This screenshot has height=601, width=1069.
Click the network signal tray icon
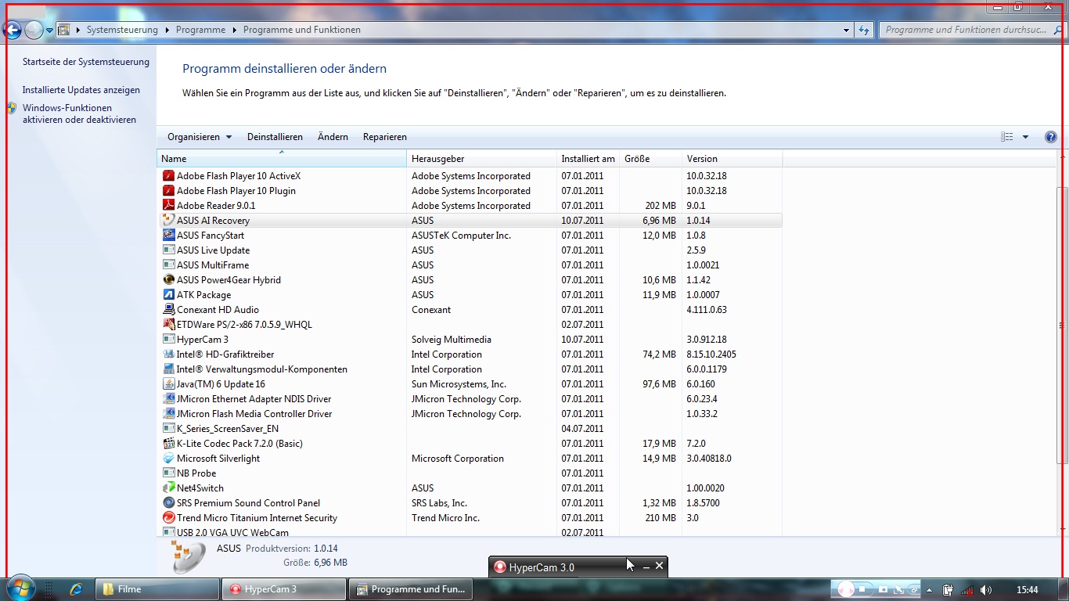click(968, 590)
